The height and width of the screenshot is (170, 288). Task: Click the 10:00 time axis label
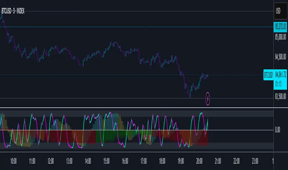click(x=13, y=161)
